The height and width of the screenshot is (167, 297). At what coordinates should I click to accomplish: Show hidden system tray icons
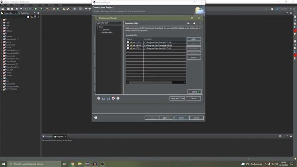(265, 164)
